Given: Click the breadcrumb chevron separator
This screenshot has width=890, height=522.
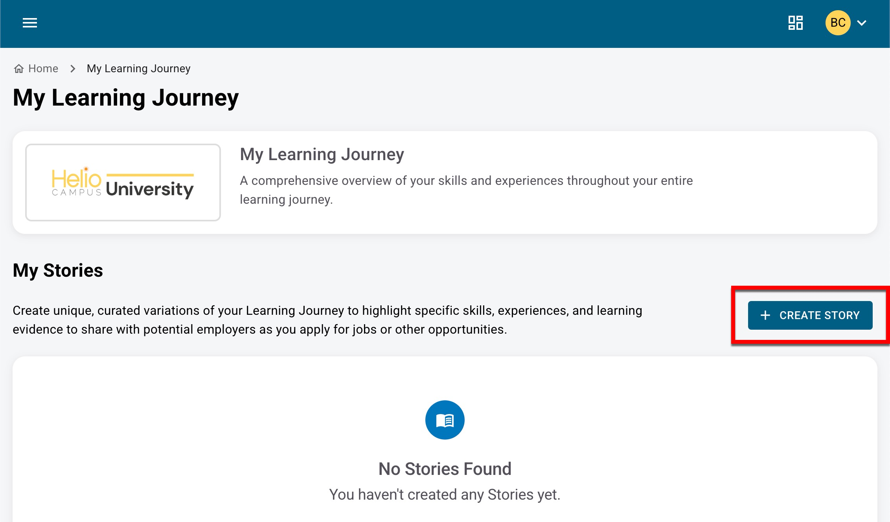Looking at the screenshot, I should point(73,69).
